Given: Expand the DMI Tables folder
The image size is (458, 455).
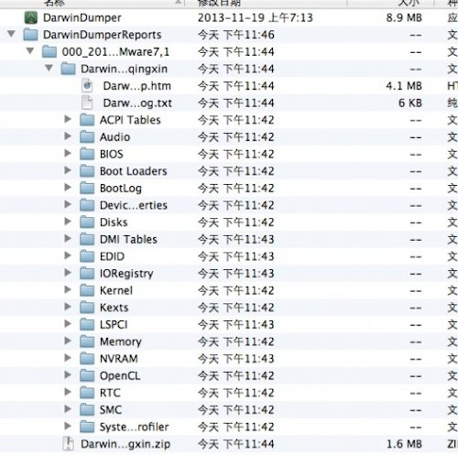Looking at the screenshot, I should click(68, 238).
